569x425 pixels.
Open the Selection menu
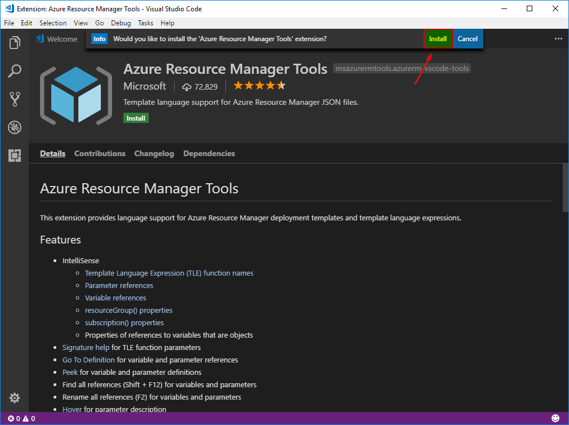53,23
